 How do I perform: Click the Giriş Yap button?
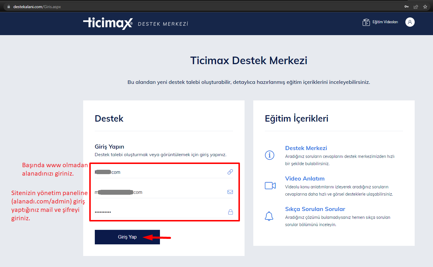[x=127, y=237]
